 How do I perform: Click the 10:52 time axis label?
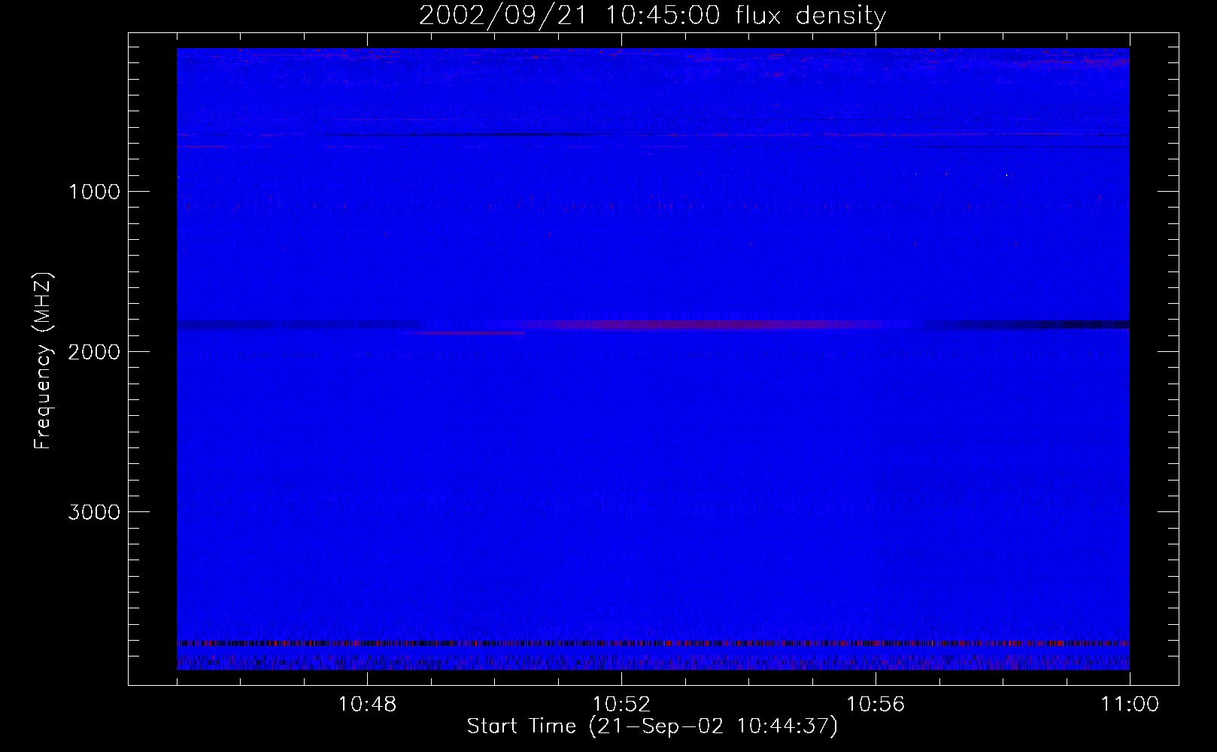point(621,705)
